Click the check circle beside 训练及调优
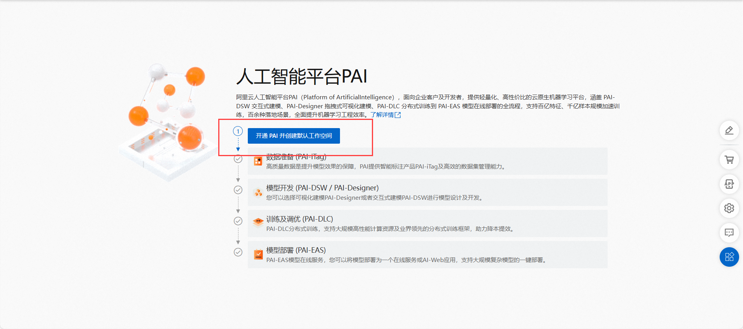The height and width of the screenshot is (329, 743). (x=238, y=221)
